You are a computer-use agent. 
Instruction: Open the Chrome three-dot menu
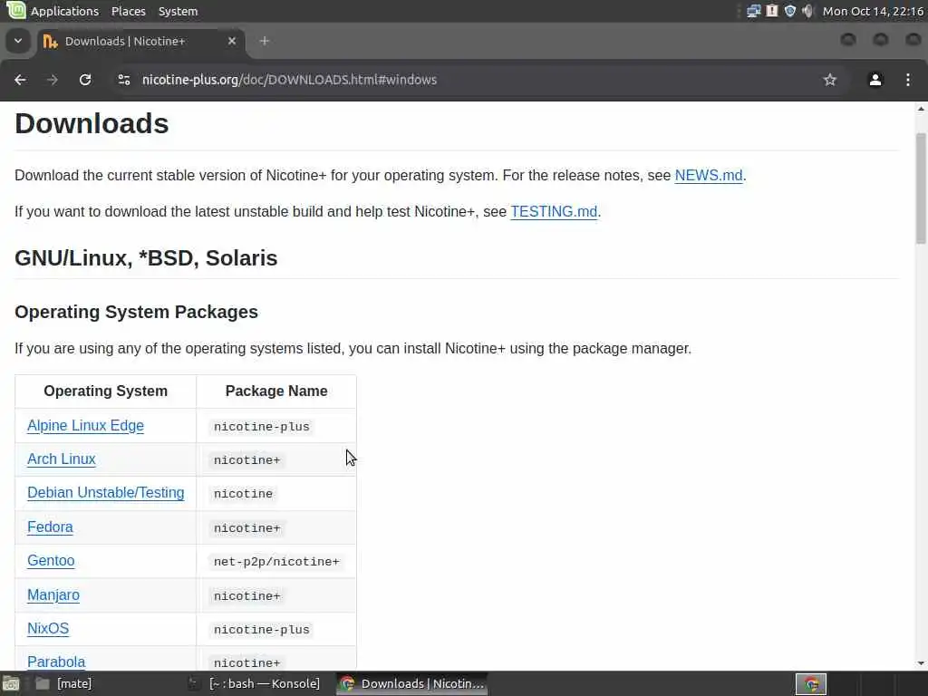[x=907, y=80]
